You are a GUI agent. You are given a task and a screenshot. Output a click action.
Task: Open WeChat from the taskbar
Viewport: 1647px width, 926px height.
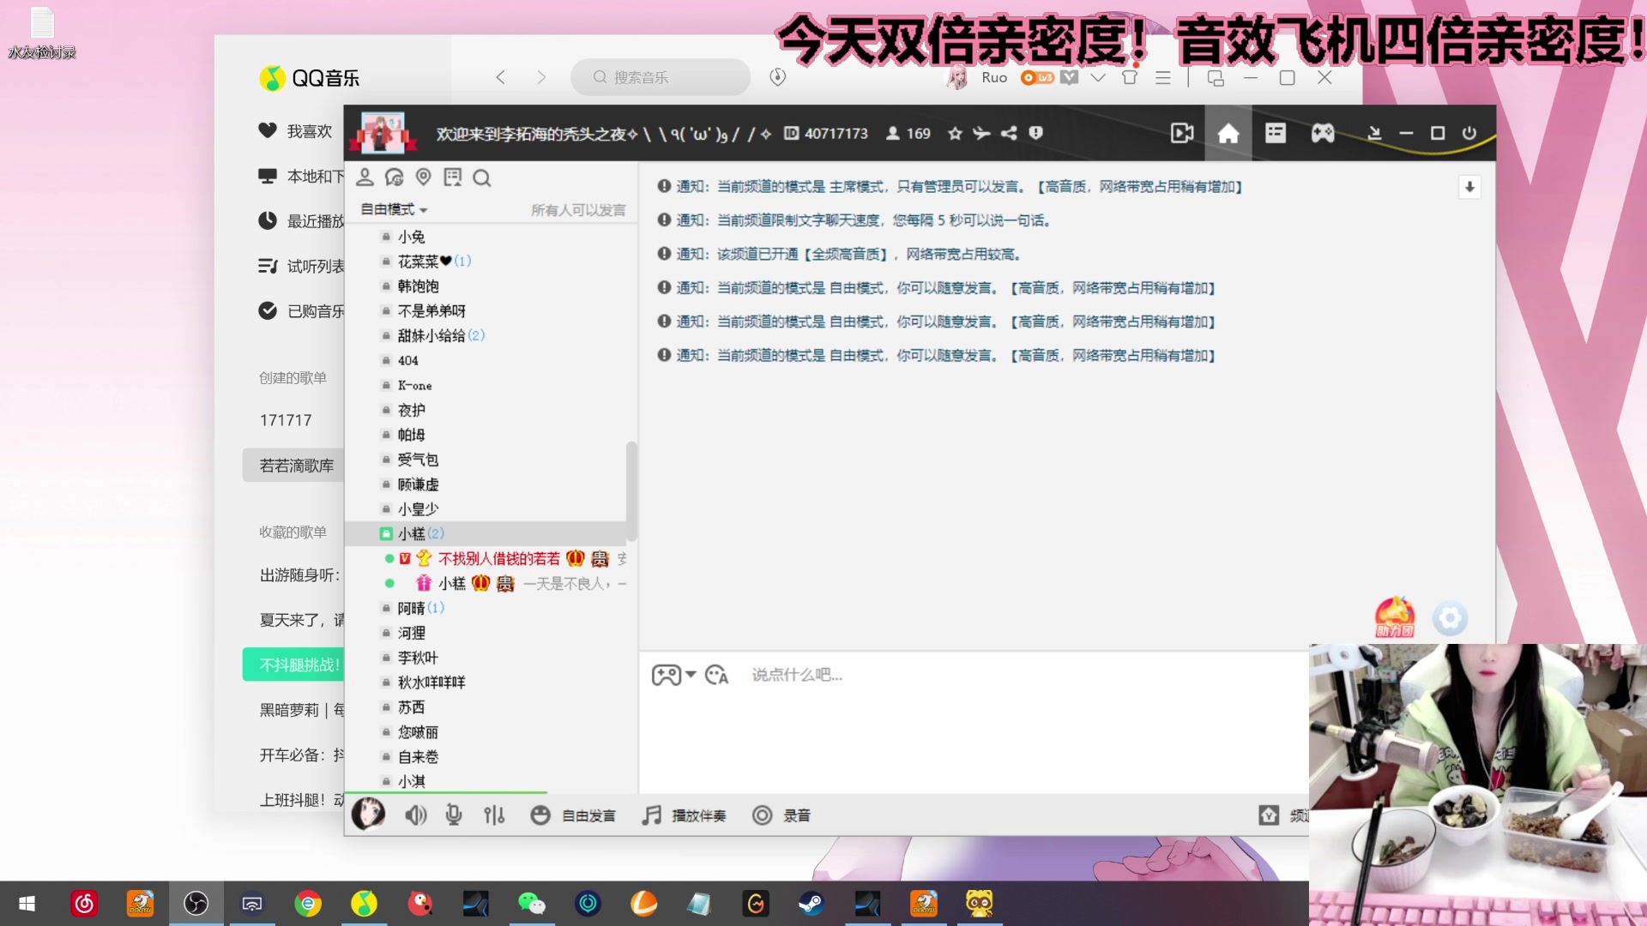point(532,903)
